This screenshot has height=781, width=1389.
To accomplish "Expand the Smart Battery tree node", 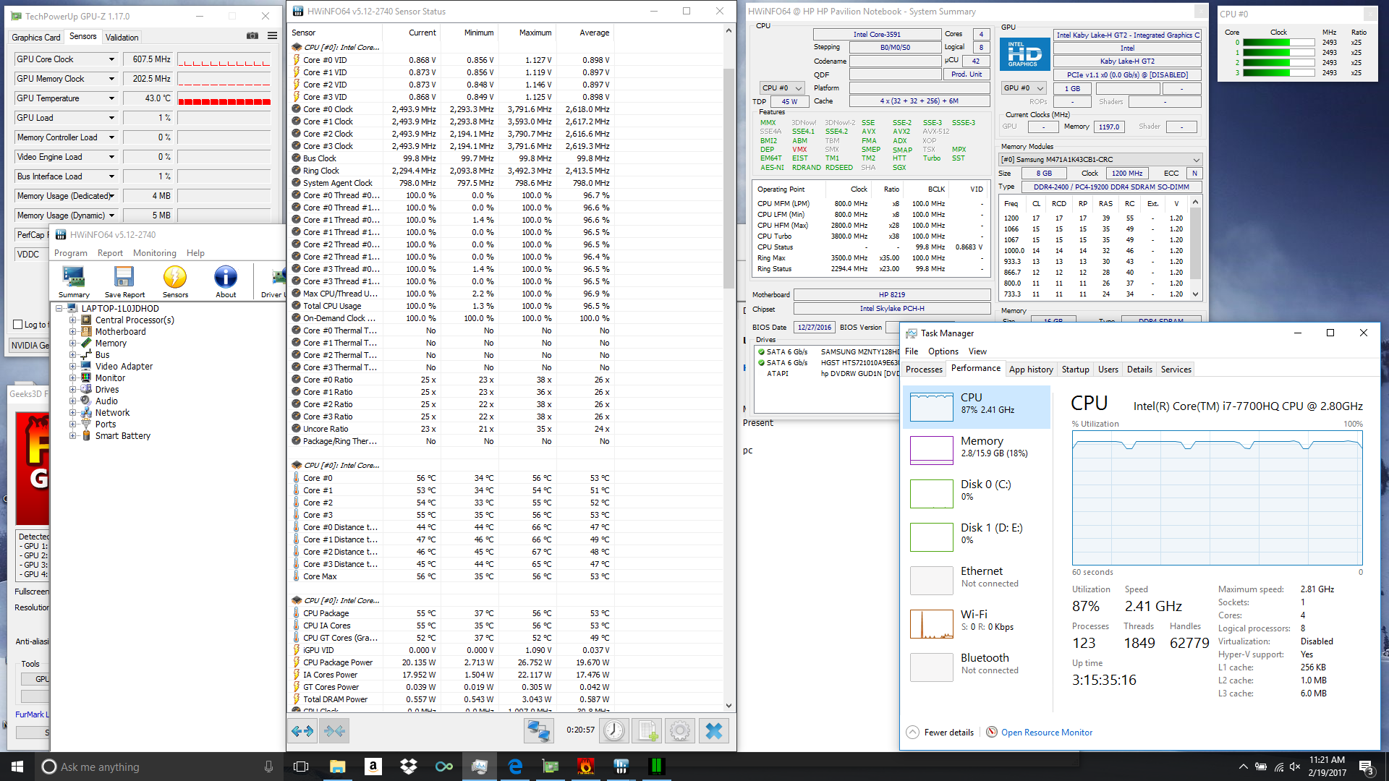I will click(x=72, y=436).
